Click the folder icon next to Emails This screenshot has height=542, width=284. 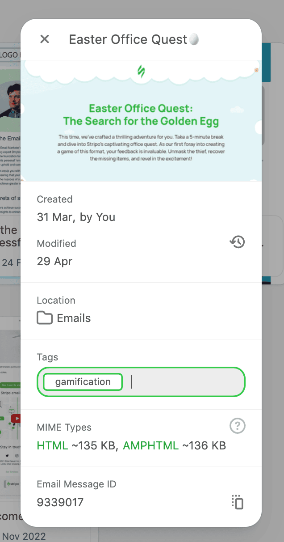[x=44, y=318]
